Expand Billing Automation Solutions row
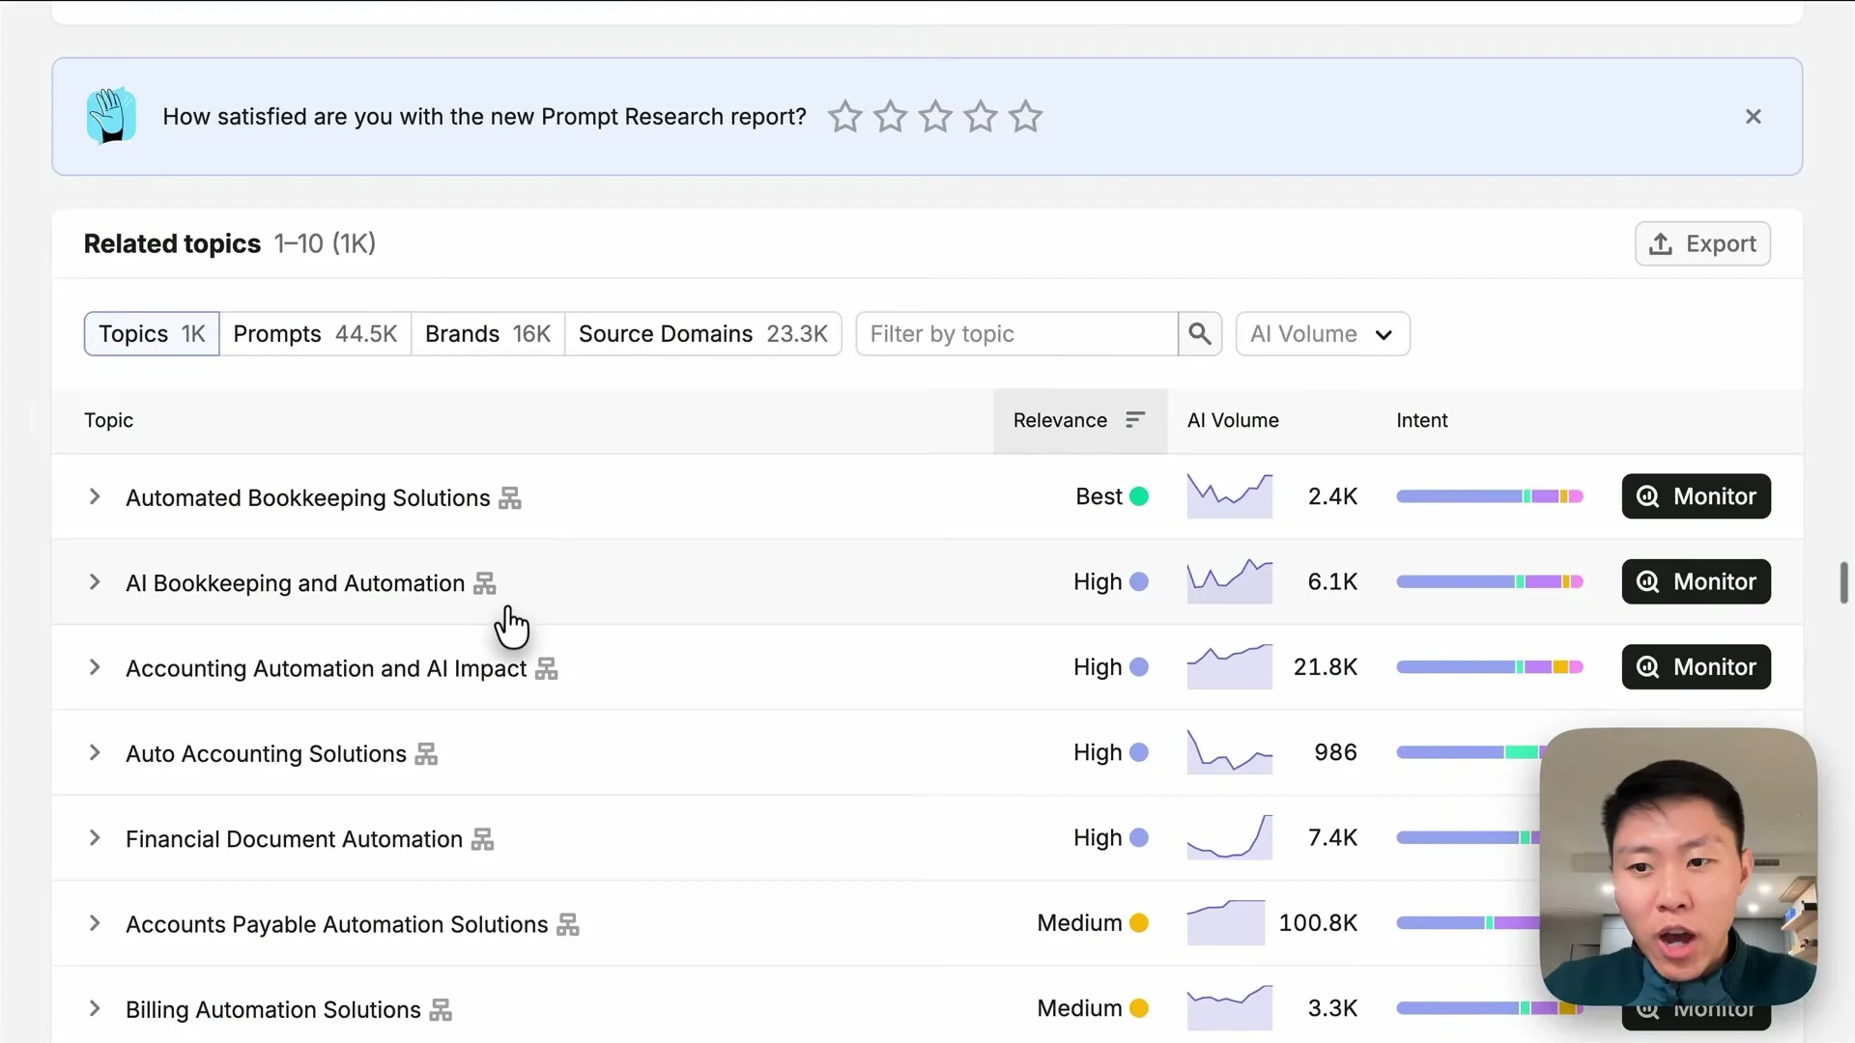1855x1043 pixels. pyautogui.click(x=95, y=1008)
